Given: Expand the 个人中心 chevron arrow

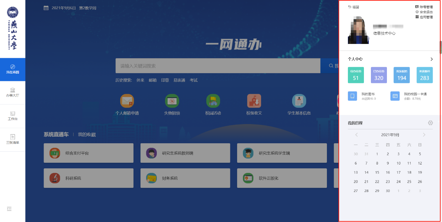Looking at the screenshot, I should 432,59.
